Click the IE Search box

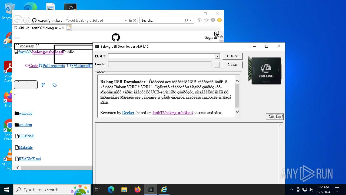162,20
